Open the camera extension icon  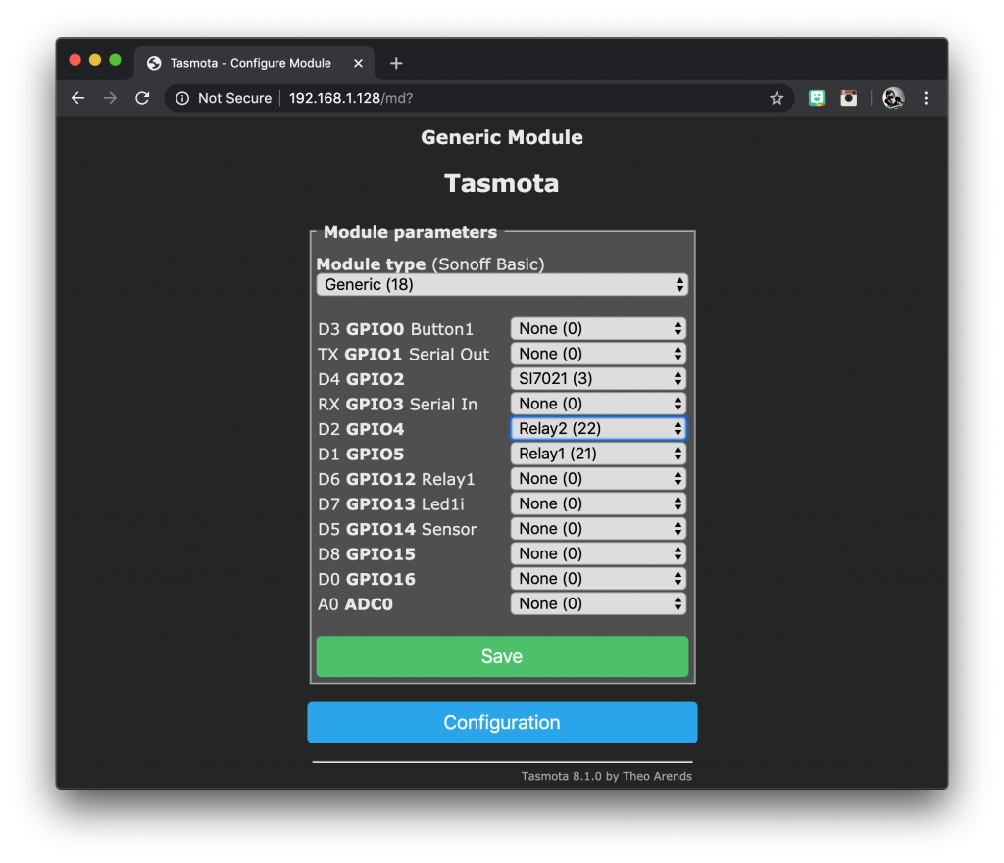click(849, 98)
